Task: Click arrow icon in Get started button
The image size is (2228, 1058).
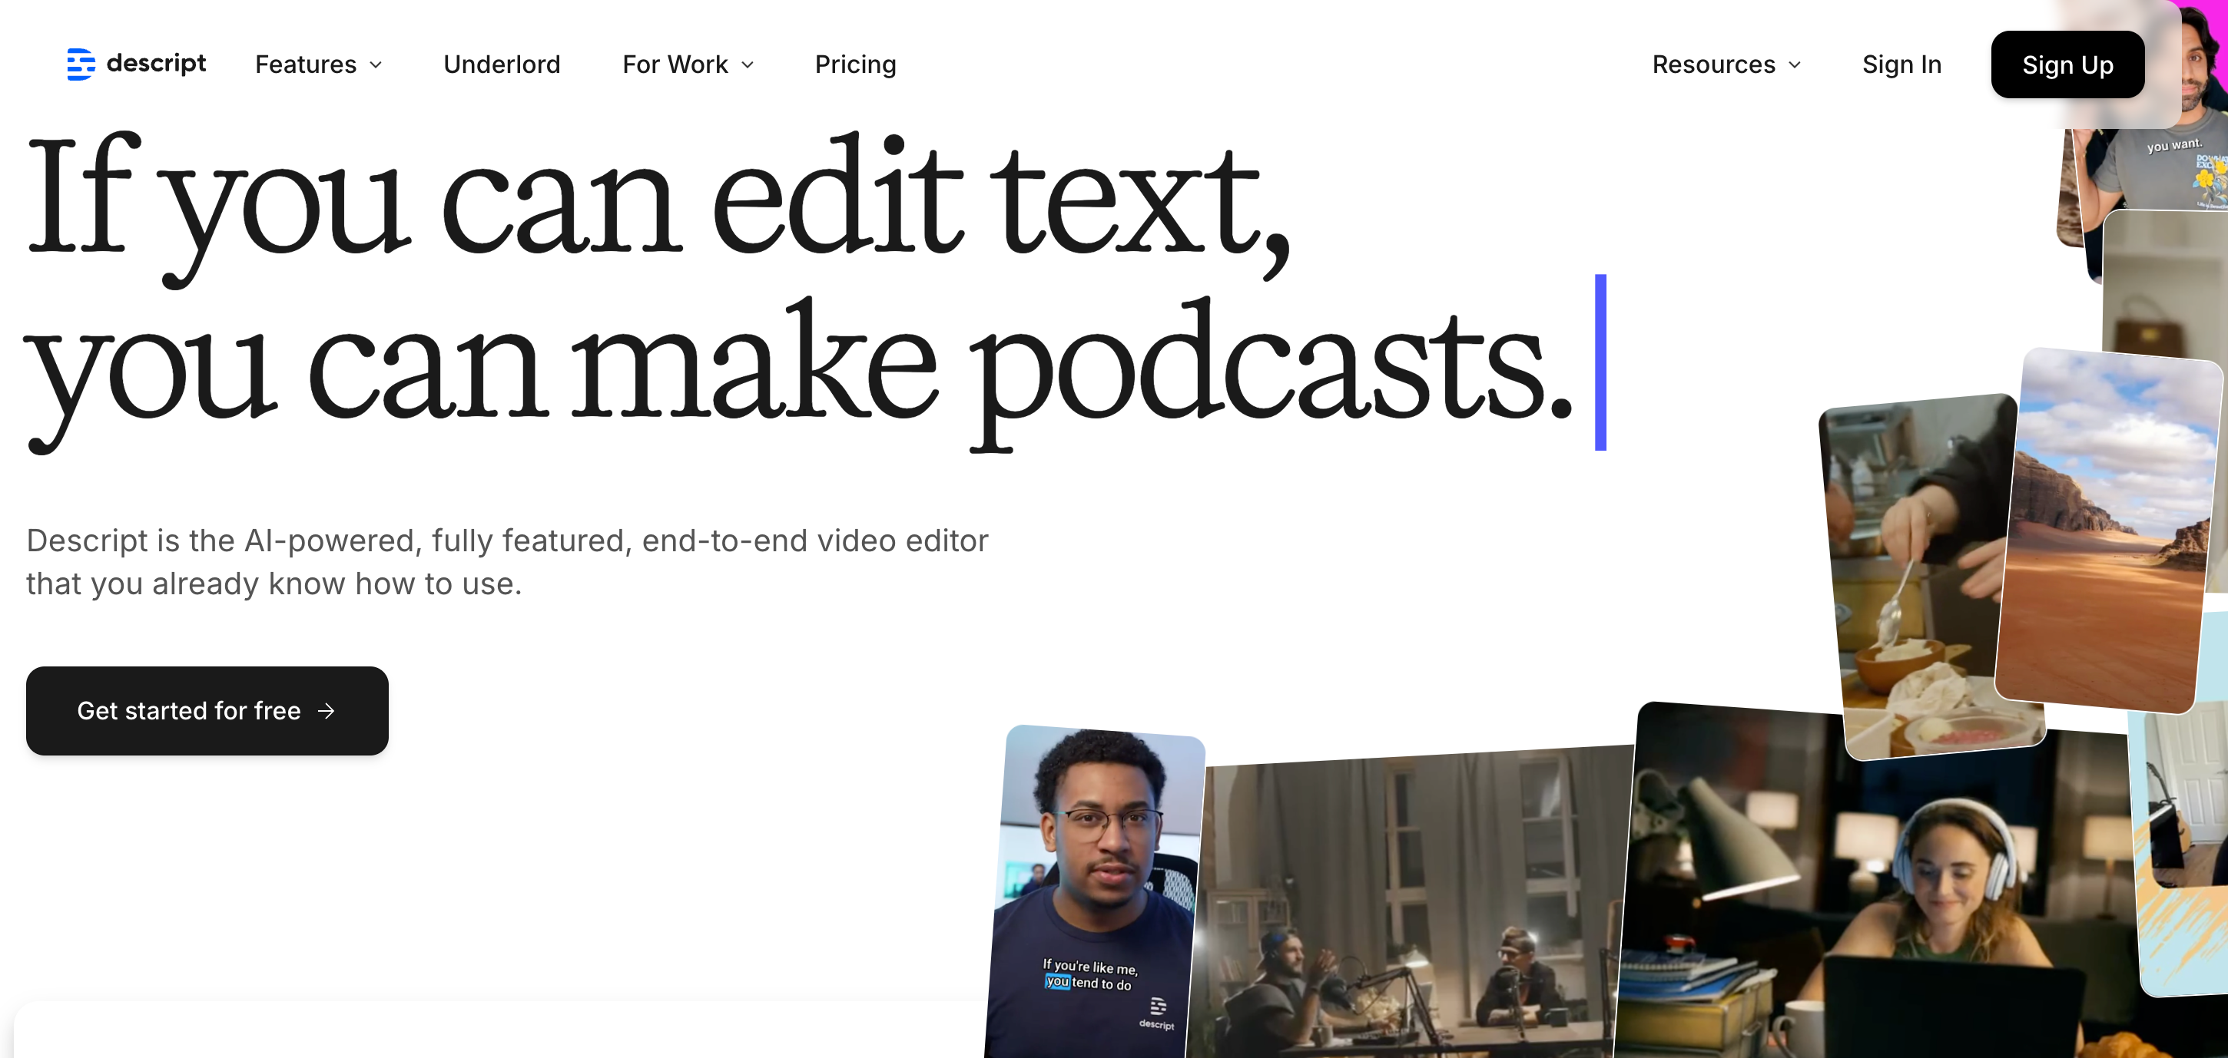Action: (326, 710)
